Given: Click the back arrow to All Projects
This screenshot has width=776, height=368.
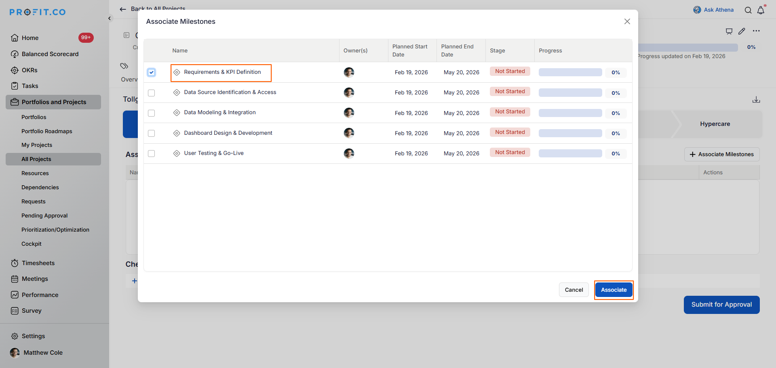Looking at the screenshot, I should click(123, 9).
